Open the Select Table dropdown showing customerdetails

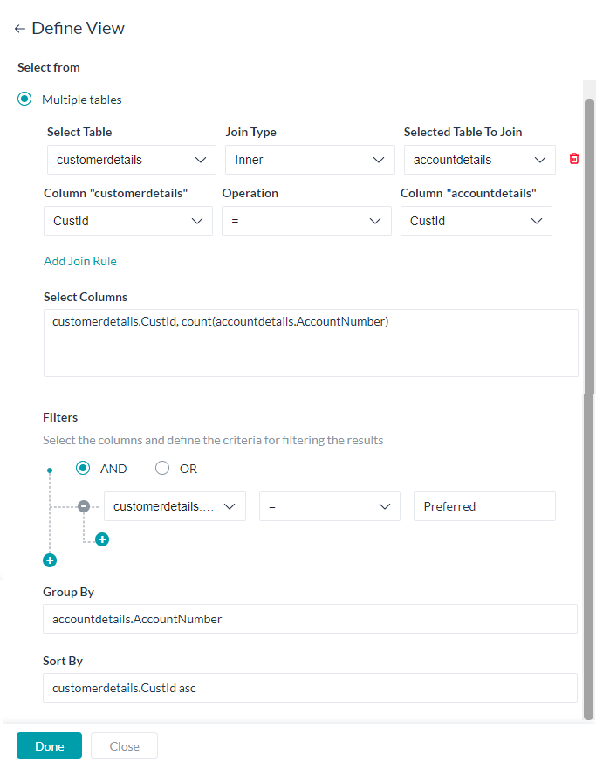point(132,160)
